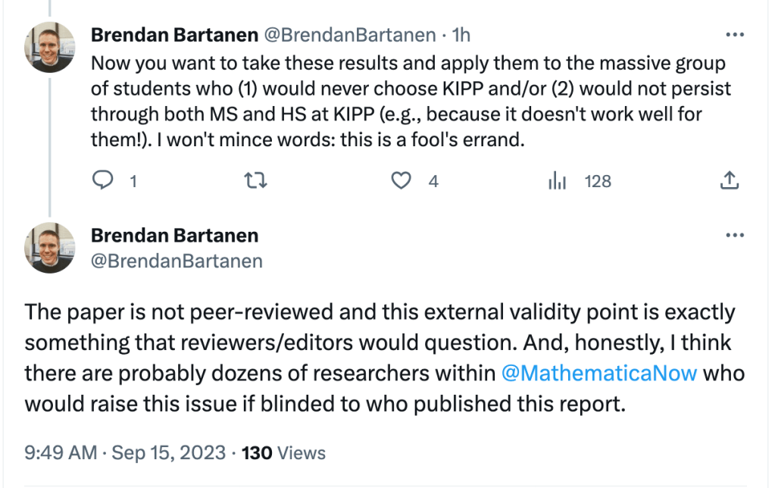Viewport: 775px width, 488px height.
Task: Click the Brendan Bartanen name on second tweet
Action: click(x=174, y=236)
